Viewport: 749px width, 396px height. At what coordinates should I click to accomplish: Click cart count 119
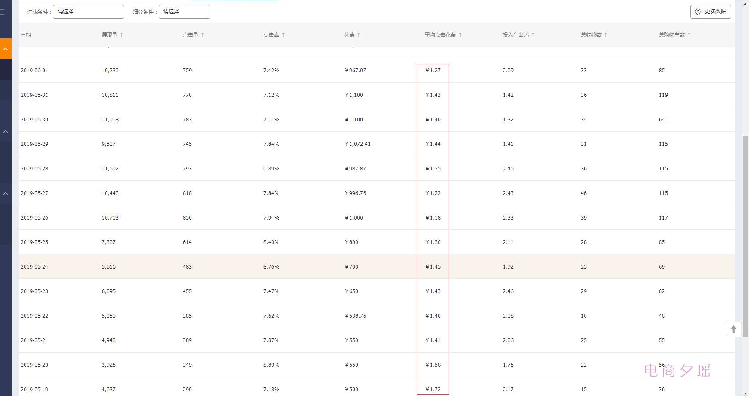click(663, 95)
